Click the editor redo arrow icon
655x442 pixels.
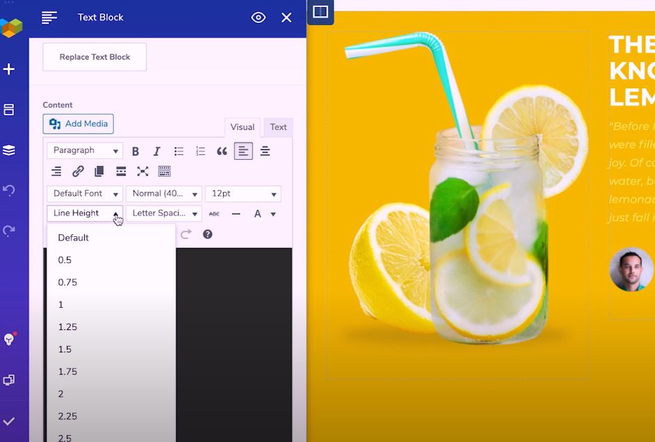[x=186, y=234]
